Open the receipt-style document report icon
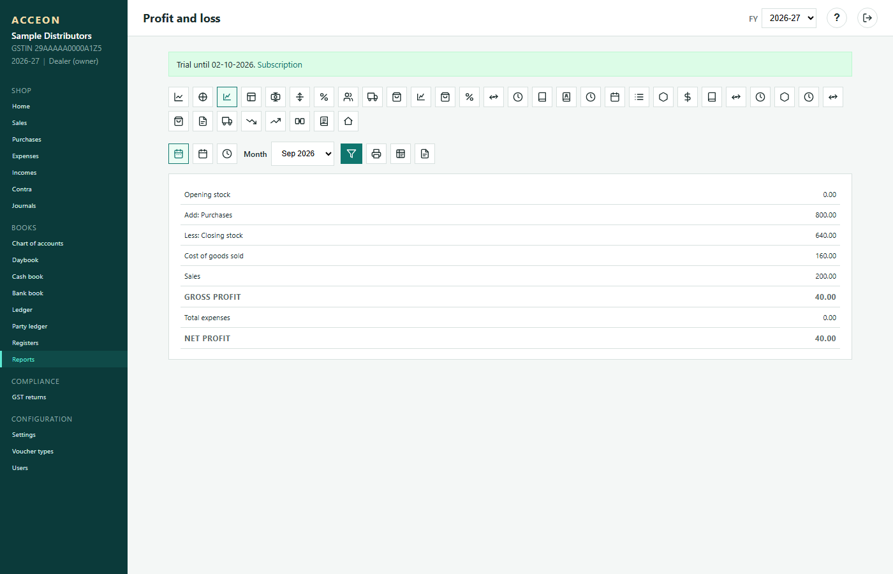The image size is (893, 574). [324, 121]
